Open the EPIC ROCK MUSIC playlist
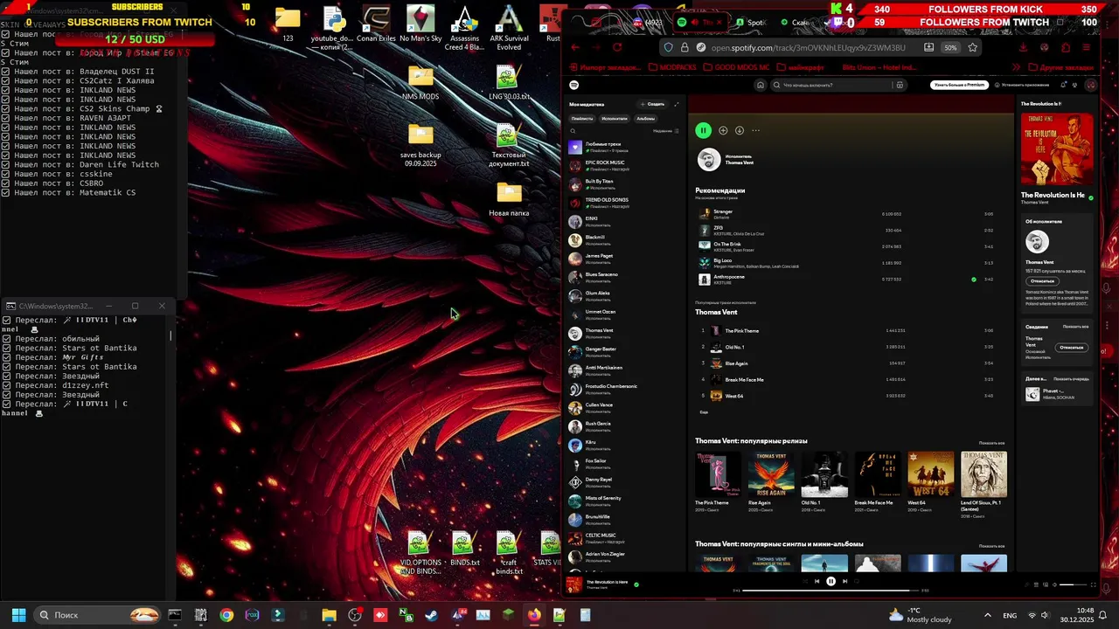1119x629 pixels. [623, 166]
